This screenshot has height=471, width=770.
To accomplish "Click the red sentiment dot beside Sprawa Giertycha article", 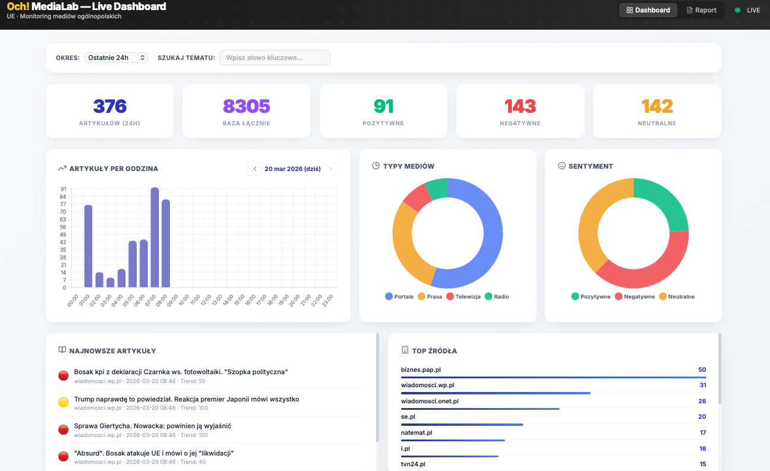I will [x=64, y=429].
